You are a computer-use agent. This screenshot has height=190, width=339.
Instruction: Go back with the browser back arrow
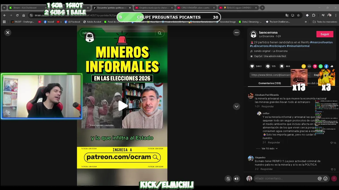point(5,15)
